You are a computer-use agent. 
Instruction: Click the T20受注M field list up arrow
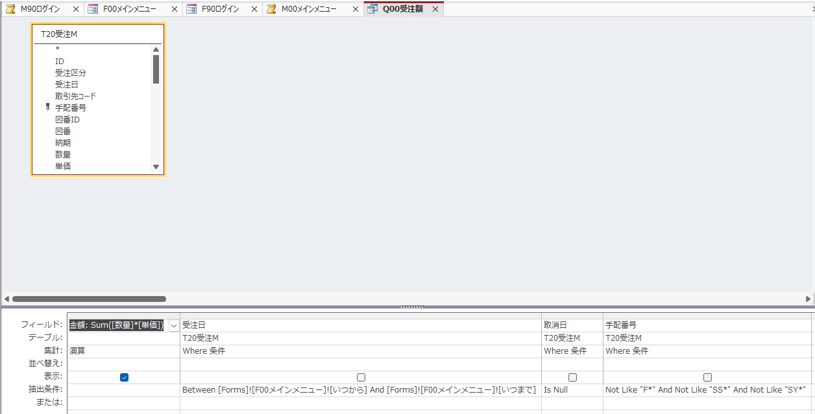click(156, 50)
